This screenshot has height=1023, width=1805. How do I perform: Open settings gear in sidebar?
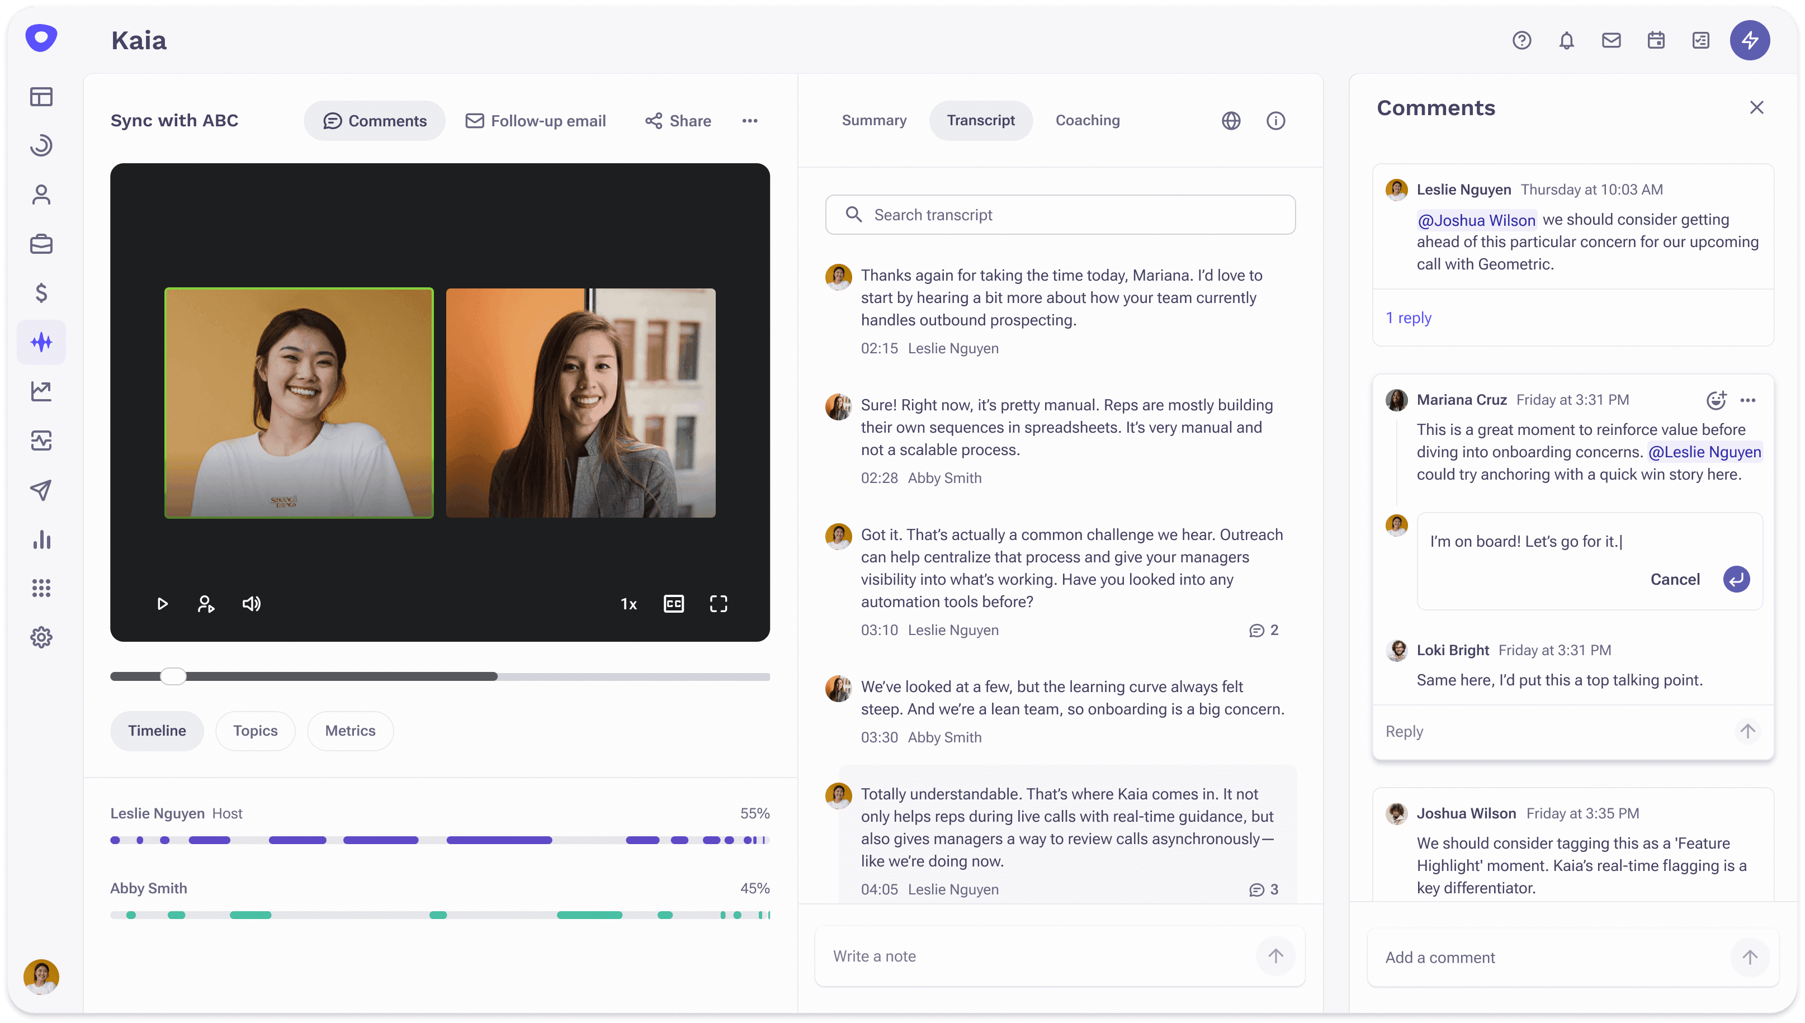41,637
